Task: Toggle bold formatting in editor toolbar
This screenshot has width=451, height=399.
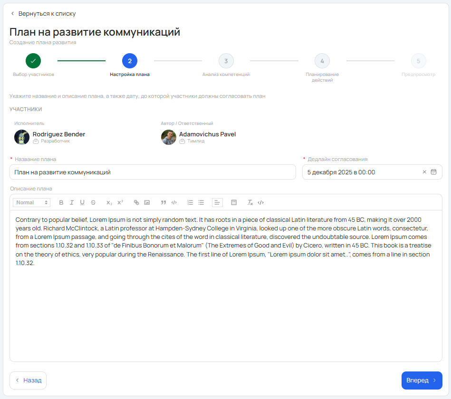Action: [x=61, y=202]
